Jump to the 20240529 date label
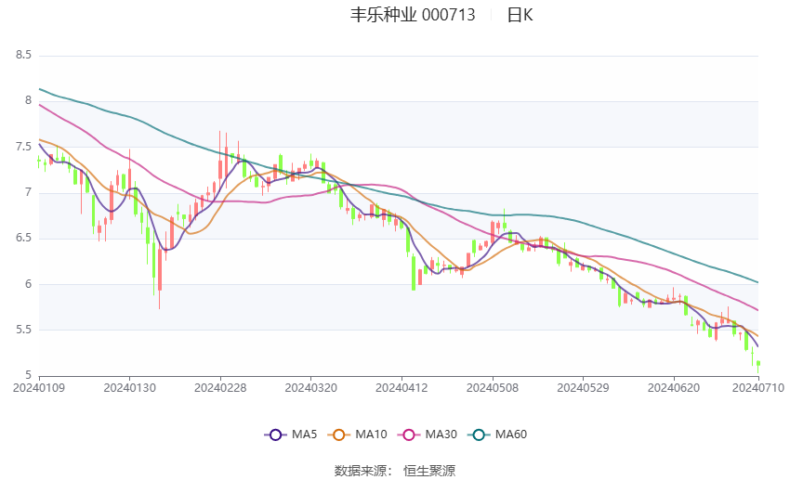The image size is (790, 480). tap(583, 386)
